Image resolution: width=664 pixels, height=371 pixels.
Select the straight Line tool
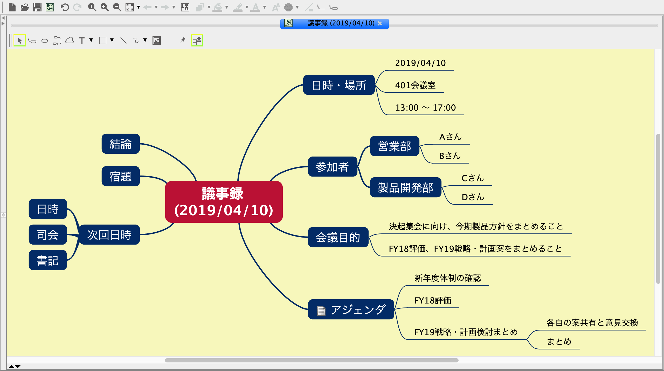(x=123, y=41)
